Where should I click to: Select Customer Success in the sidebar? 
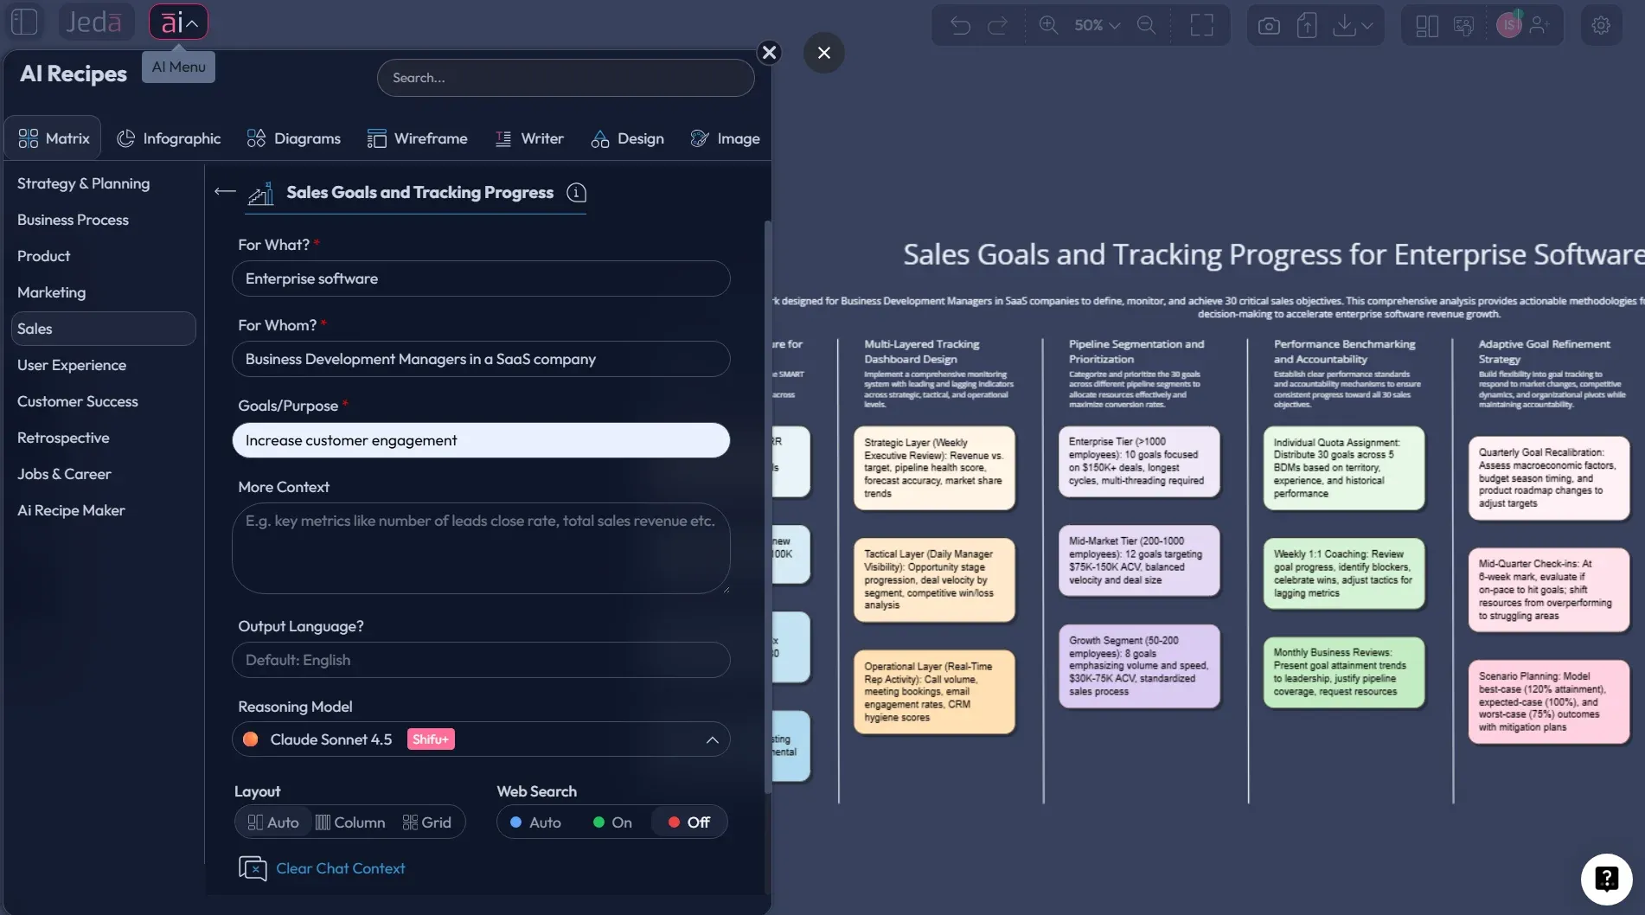pyautogui.click(x=79, y=401)
